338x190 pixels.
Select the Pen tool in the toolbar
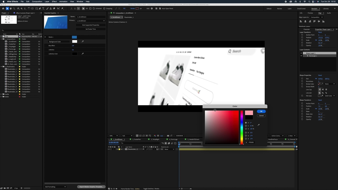coord(40,8)
